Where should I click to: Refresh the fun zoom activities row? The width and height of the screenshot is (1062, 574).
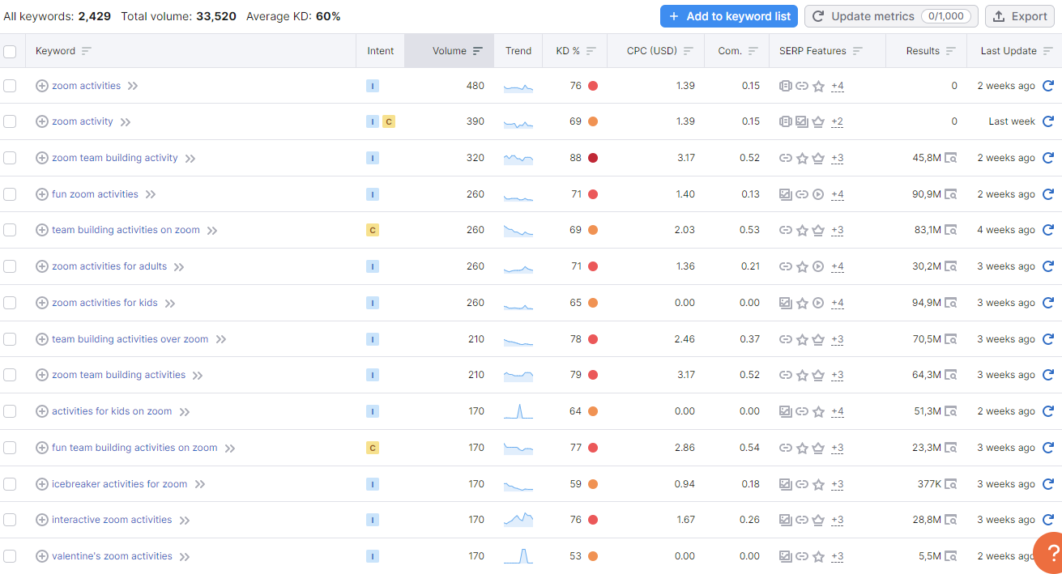(x=1047, y=194)
